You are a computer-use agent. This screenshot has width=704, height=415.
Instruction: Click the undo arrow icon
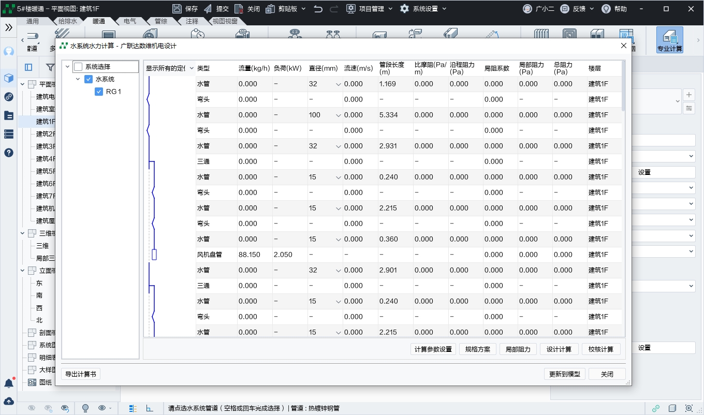[318, 9]
